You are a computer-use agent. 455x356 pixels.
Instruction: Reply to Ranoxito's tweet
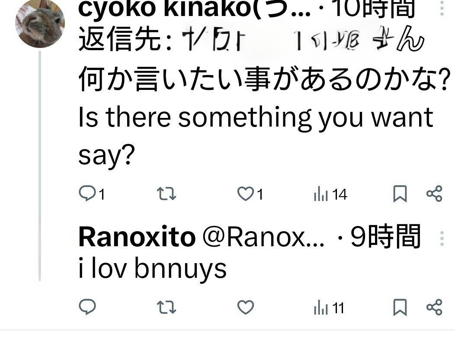click(88, 307)
